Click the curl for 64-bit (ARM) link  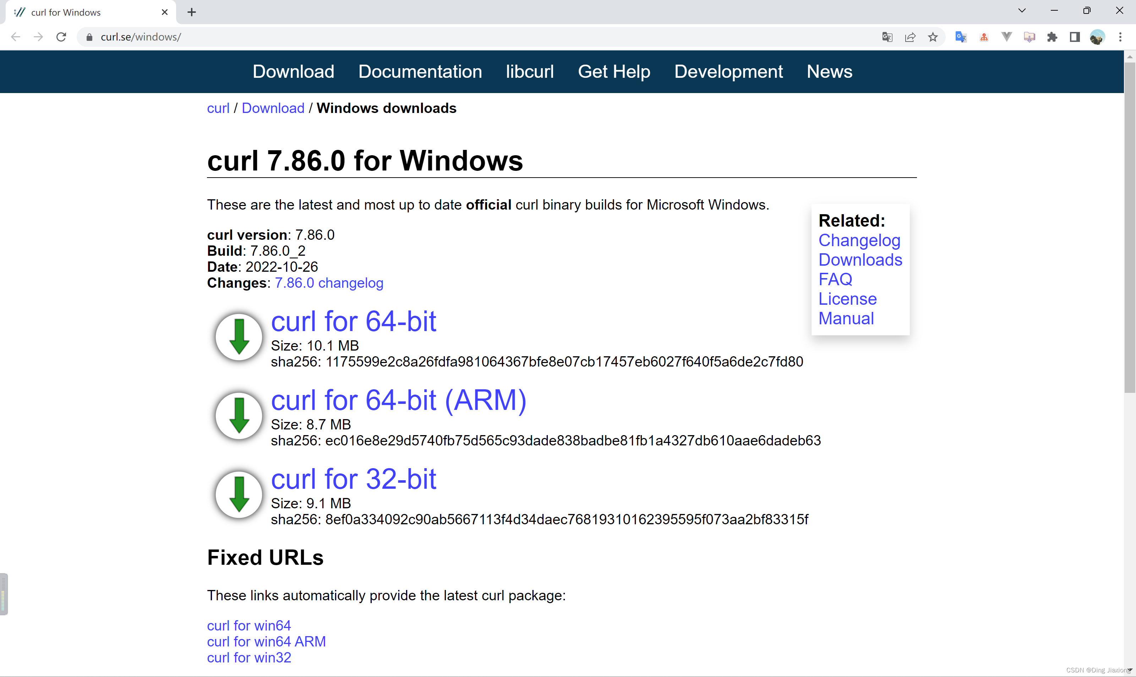398,400
